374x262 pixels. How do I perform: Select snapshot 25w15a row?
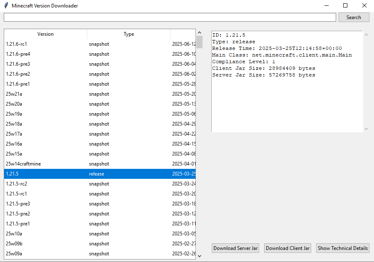click(x=100, y=154)
